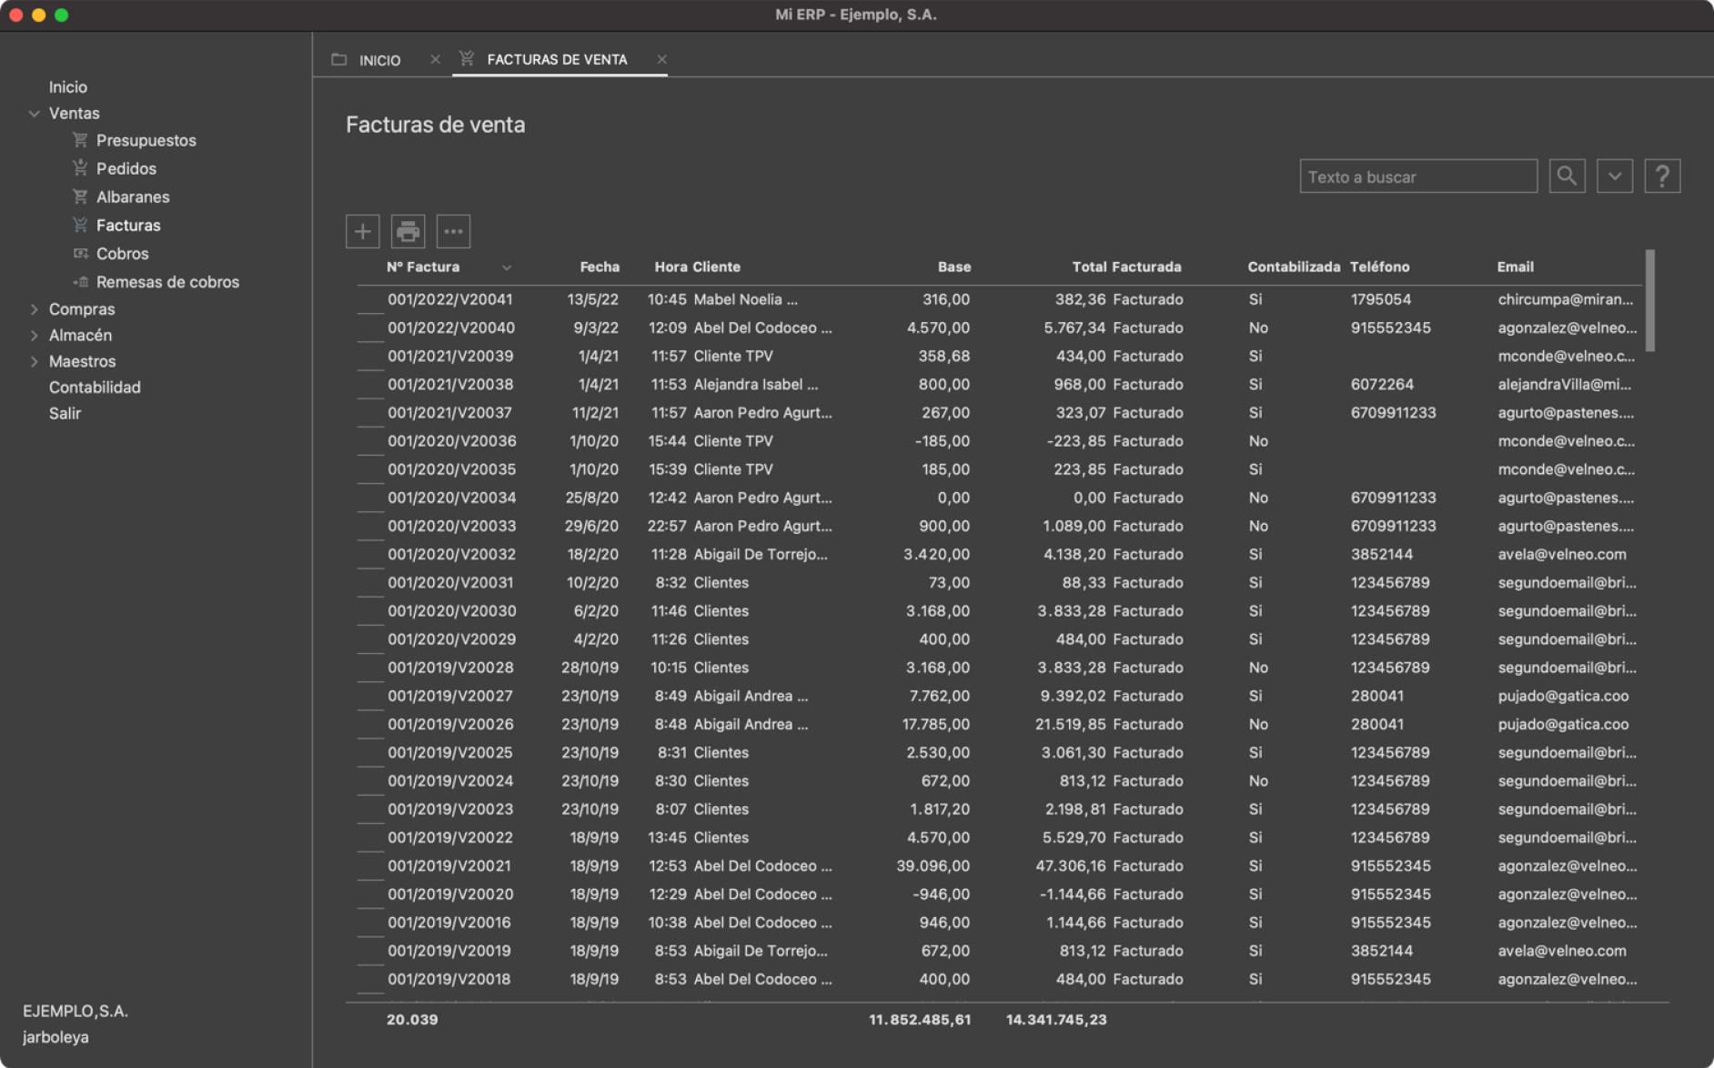Click the jarboleya user label
The image size is (1714, 1068).
55,1037
